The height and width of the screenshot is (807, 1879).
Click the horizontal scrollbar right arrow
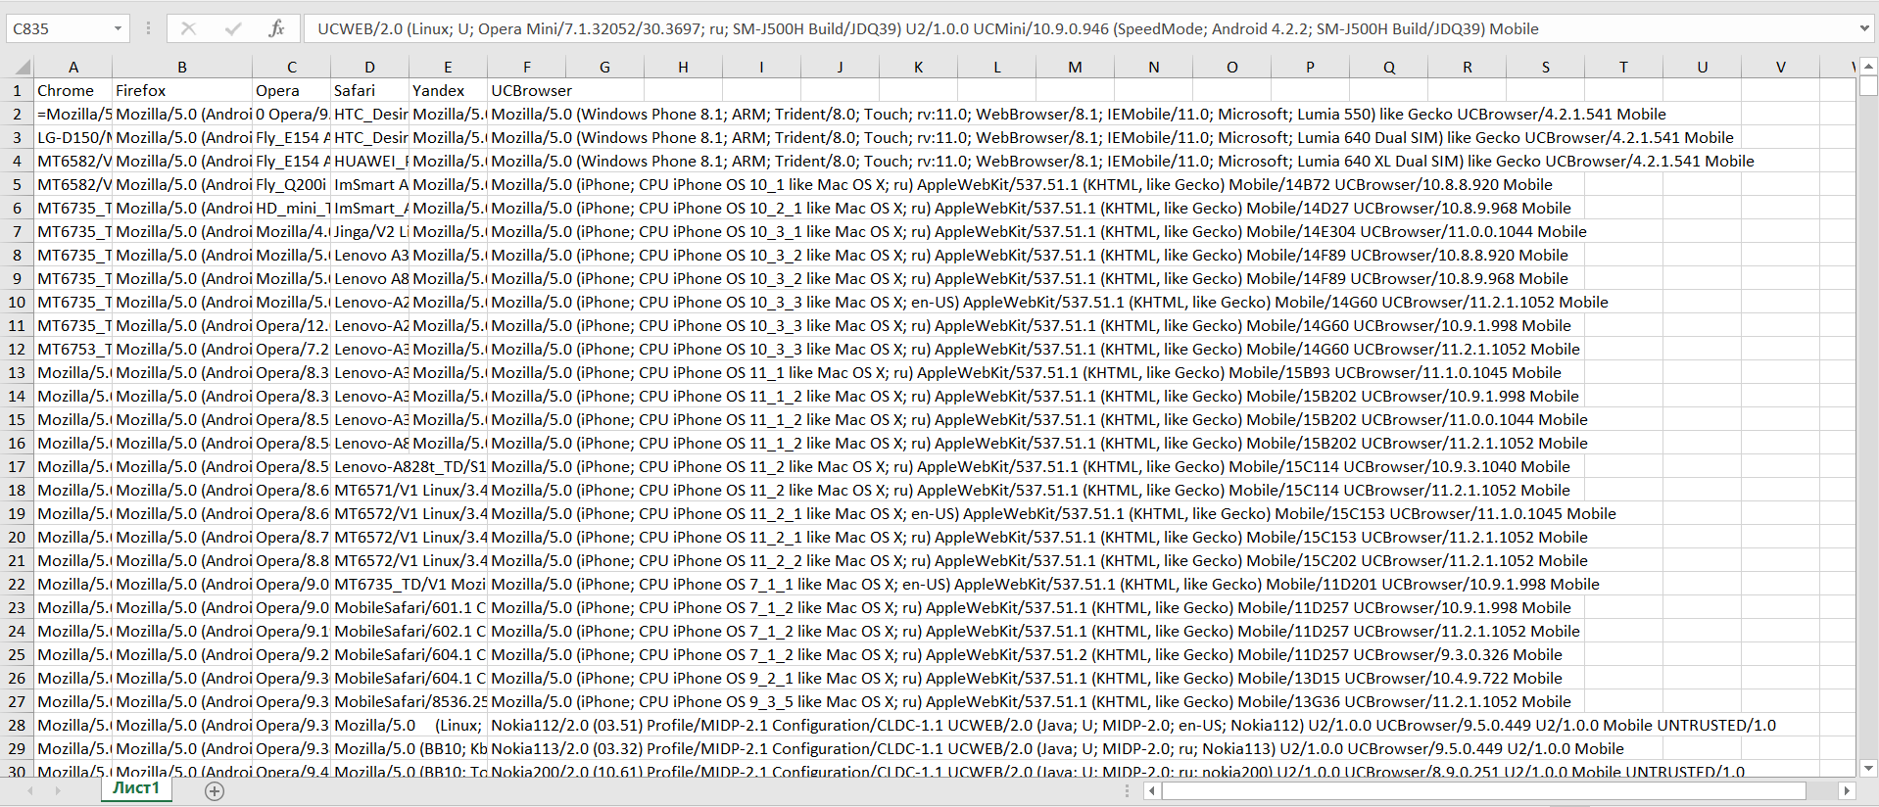(x=1846, y=790)
